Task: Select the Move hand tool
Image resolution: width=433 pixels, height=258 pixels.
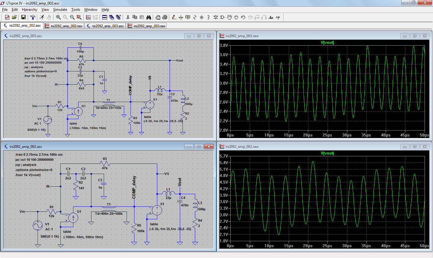Action: (x=229, y=17)
